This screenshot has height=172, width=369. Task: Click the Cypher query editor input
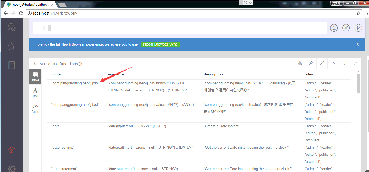pos(180,28)
